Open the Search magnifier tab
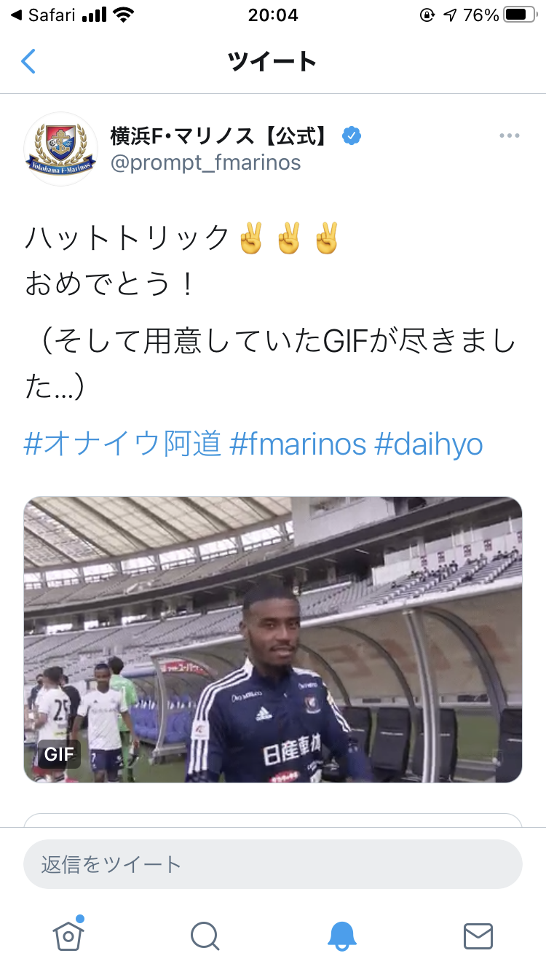 205,936
